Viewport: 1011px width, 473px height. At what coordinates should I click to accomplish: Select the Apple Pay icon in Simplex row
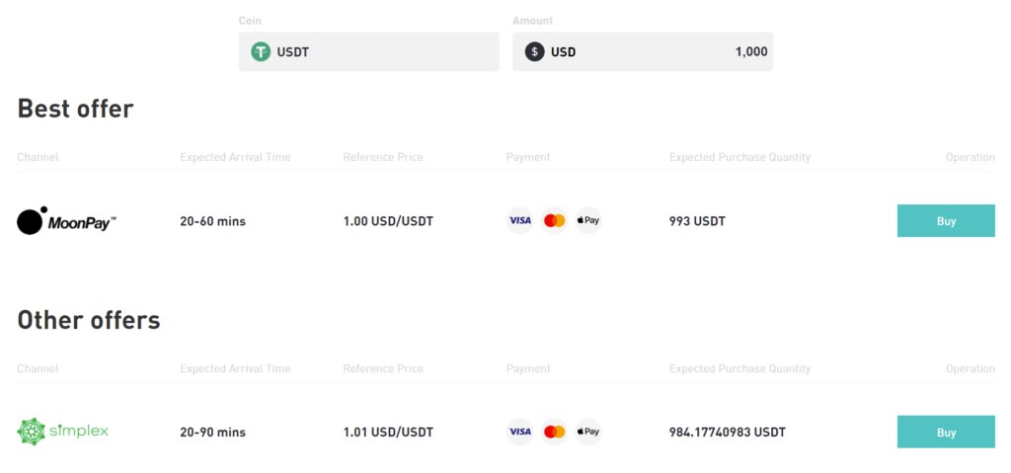click(x=588, y=432)
